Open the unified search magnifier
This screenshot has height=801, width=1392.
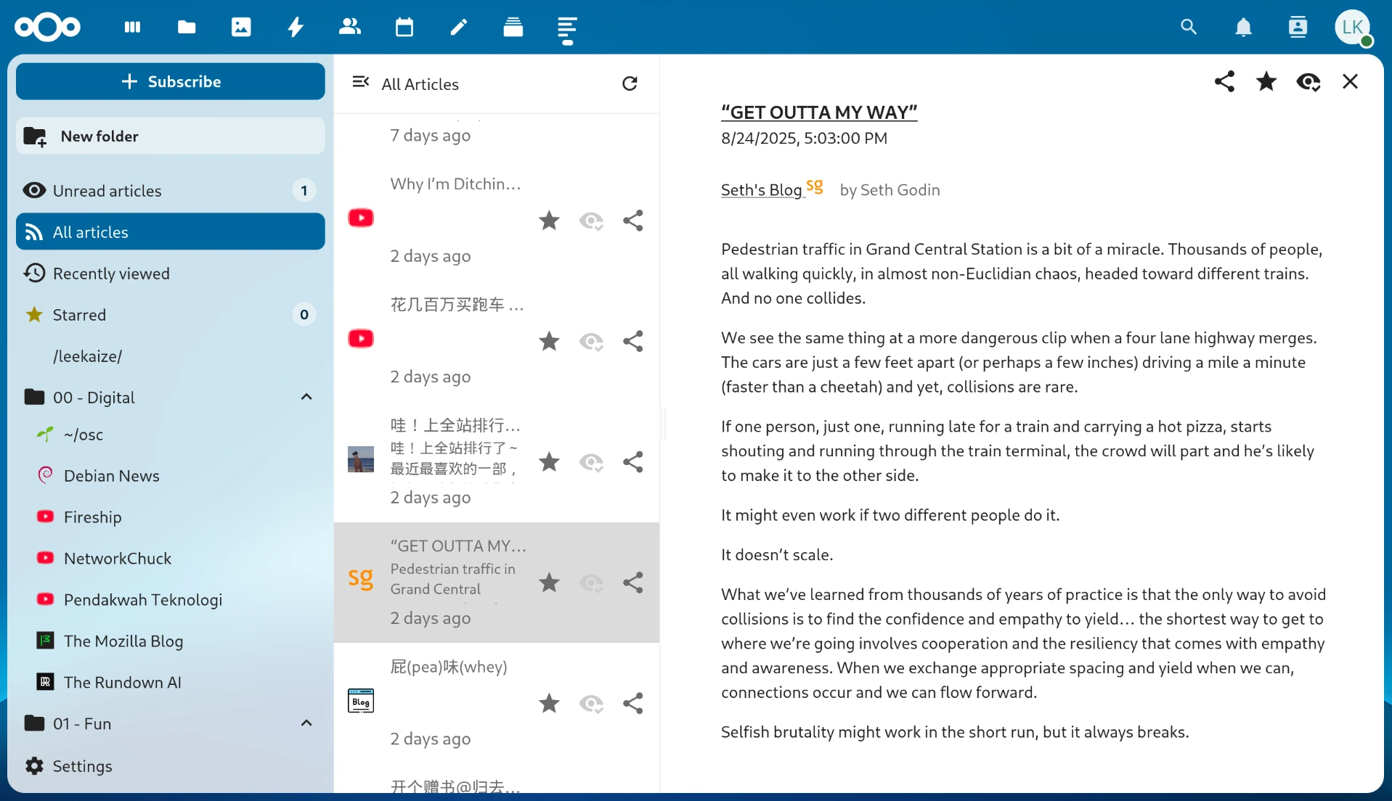pyautogui.click(x=1189, y=28)
